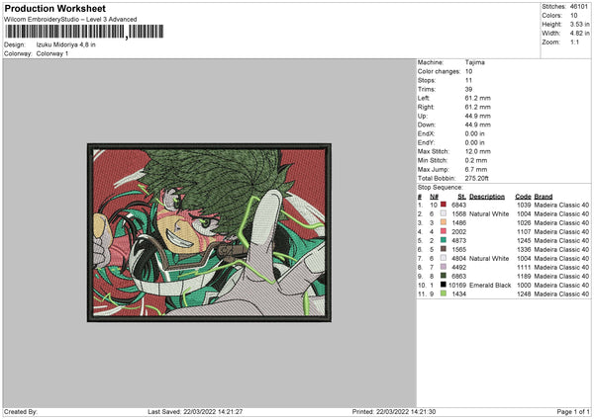Click the 'Emerald Black' description
Screen dimensions: 594x419
click(490, 285)
